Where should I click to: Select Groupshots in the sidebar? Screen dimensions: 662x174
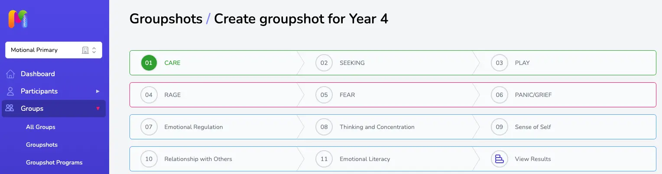coord(42,145)
